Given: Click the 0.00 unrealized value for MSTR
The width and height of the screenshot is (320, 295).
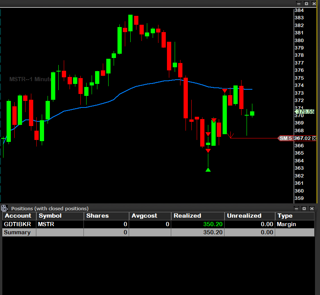Looking at the screenshot, I should (x=267, y=224).
